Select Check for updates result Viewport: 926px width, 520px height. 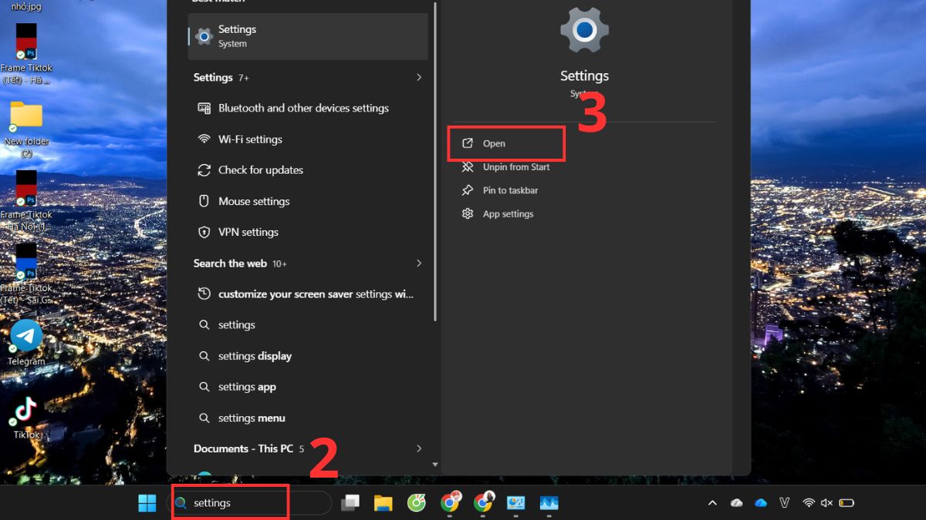250,170
